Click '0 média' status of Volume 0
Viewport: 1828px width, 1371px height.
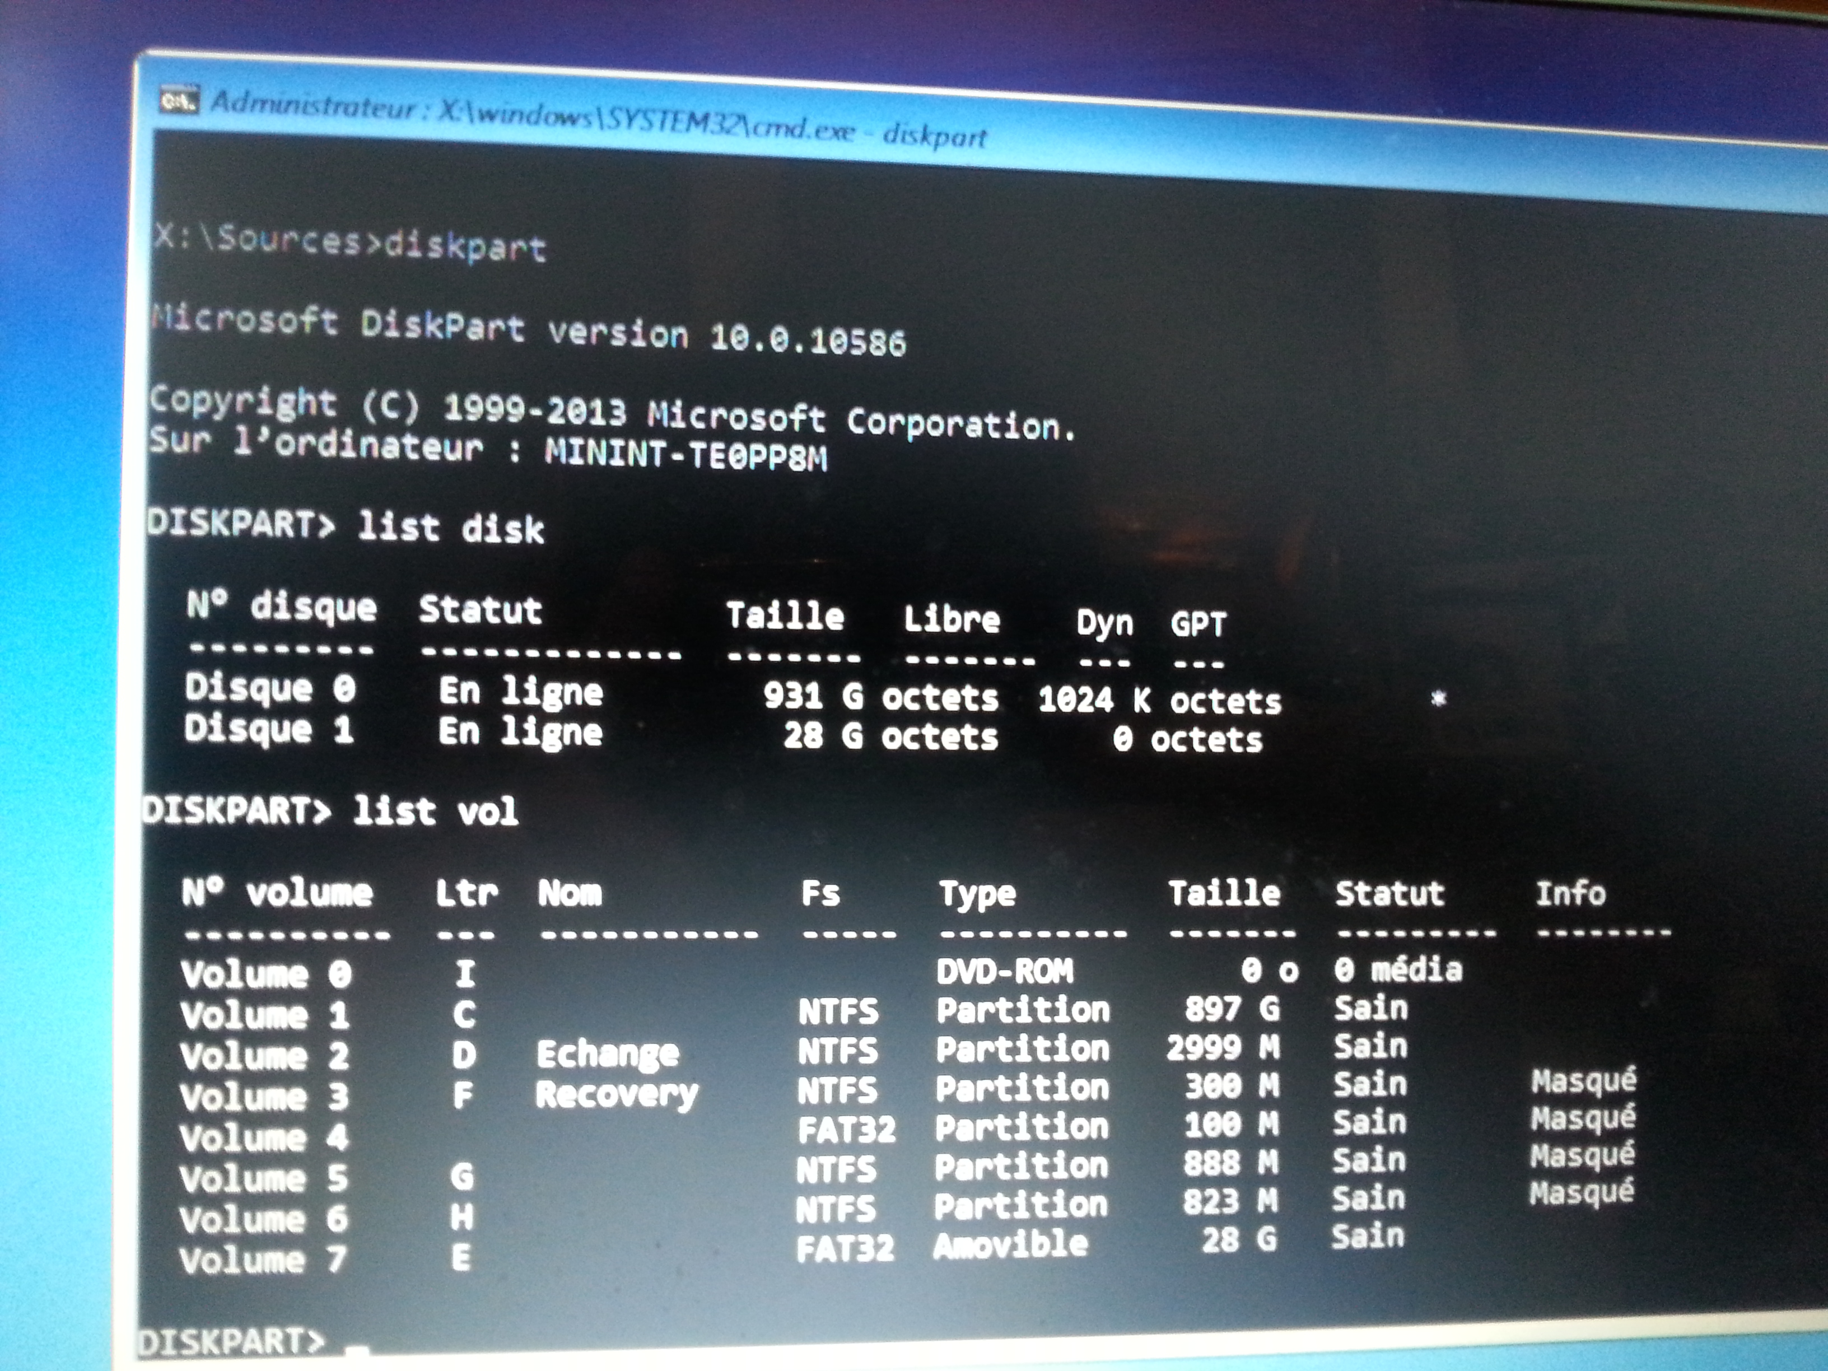pos(1398,969)
